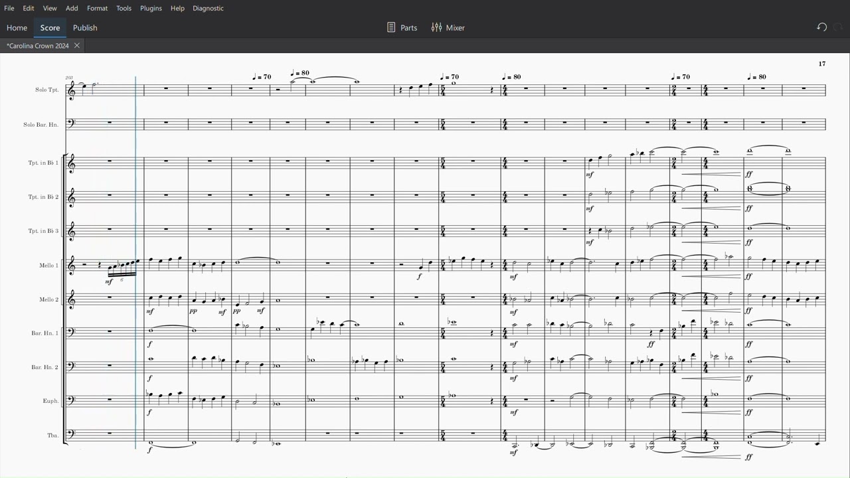Image resolution: width=850 pixels, height=478 pixels.
Task: Select the first ♩ = 70 tempo marking
Action: 262,77
